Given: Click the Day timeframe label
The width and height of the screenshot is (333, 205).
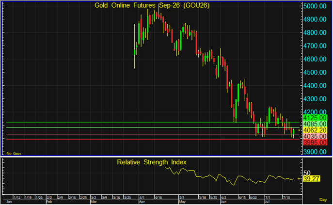Looking at the screenshot, I should click(323, 200).
